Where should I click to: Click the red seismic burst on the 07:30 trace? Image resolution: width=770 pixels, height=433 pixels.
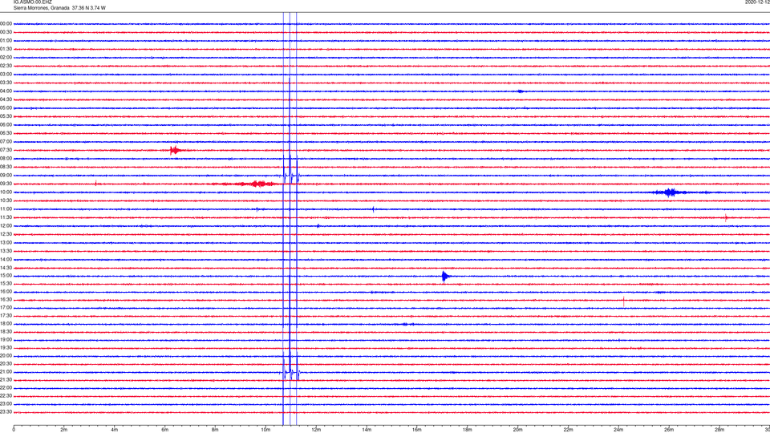175,150
